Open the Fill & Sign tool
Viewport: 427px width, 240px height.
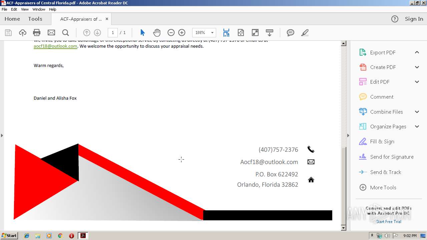click(x=382, y=141)
